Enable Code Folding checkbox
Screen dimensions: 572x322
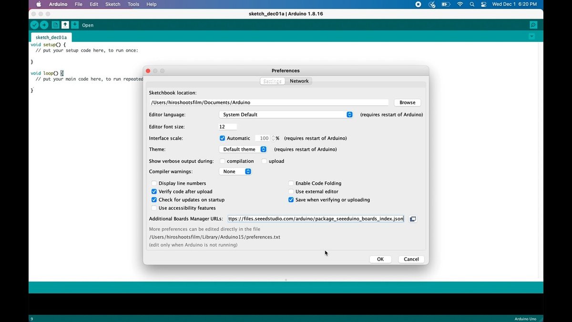pyautogui.click(x=291, y=183)
